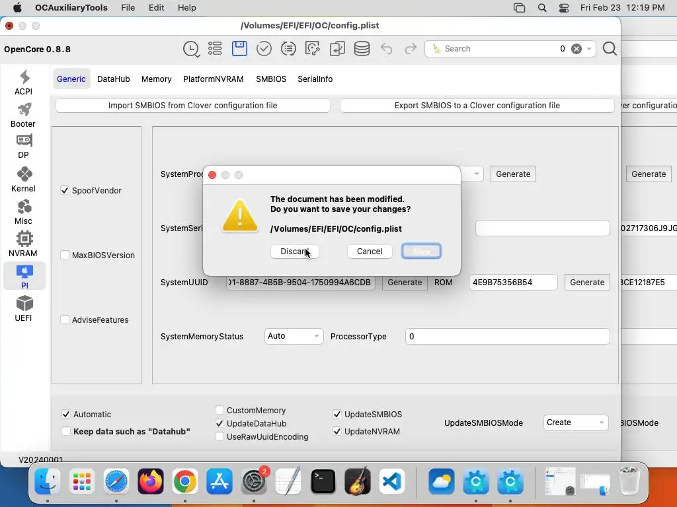Open the Booter section in sidebar
Screen dimensions: 677x507
coord(24,115)
